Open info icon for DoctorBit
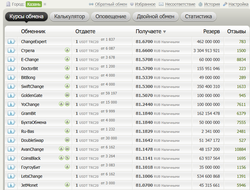 pyautogui.click(x=11, y=69)
